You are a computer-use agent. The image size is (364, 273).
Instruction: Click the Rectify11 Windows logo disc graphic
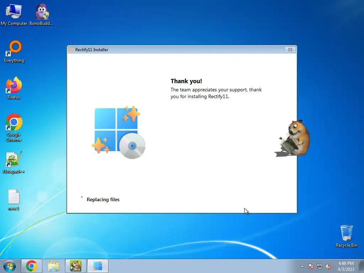[118, 132]
